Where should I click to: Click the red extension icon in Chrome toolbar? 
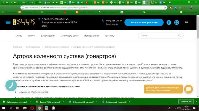tap(171, 8)
